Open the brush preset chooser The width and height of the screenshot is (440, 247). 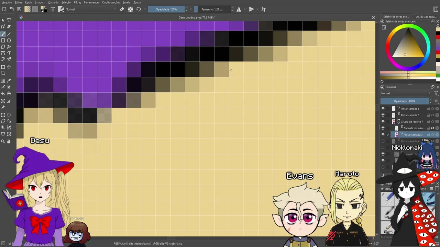point(61,9)
